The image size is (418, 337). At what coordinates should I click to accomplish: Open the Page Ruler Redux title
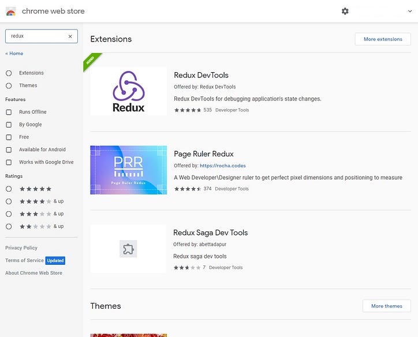click(x=204, y=154)
